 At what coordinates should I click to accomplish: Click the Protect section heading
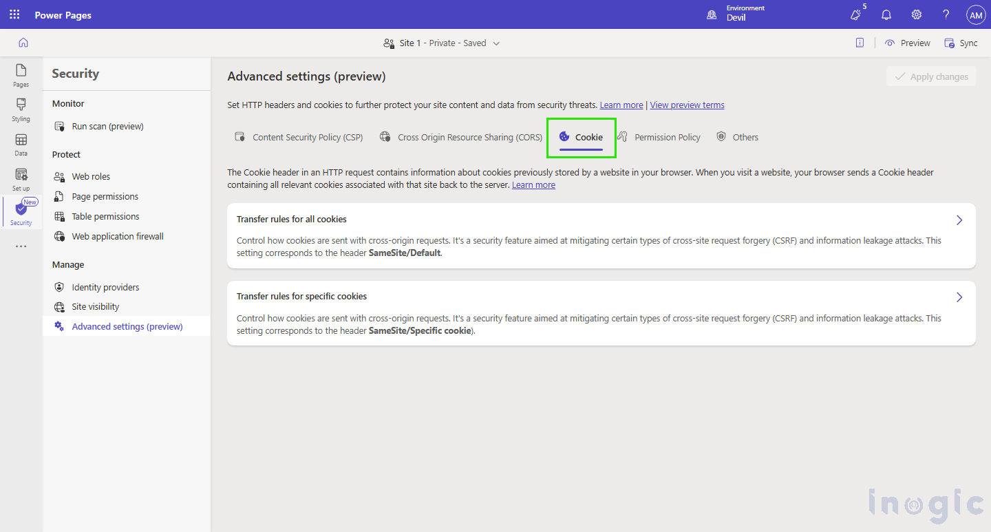(x=66, y=155)
